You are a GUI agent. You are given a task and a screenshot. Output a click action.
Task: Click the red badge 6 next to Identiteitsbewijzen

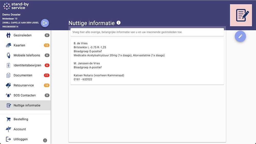coord(47,65)
